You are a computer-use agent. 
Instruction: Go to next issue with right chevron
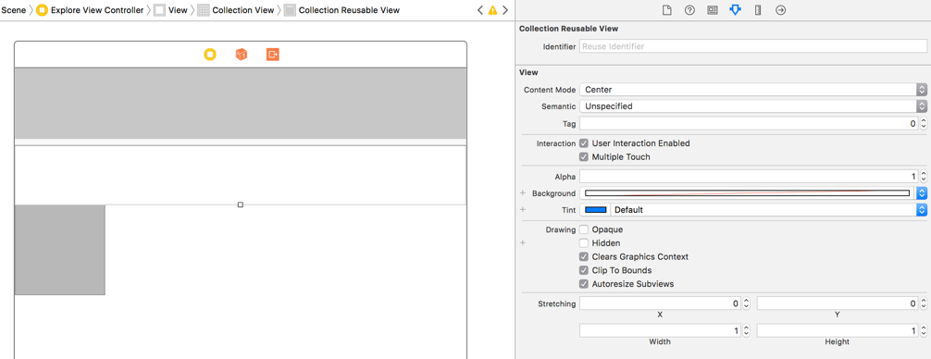click(x=505, y=10)
